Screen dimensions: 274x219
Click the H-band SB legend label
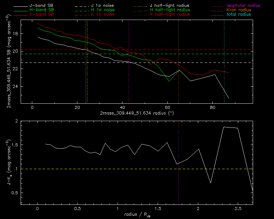click(42, 10)
